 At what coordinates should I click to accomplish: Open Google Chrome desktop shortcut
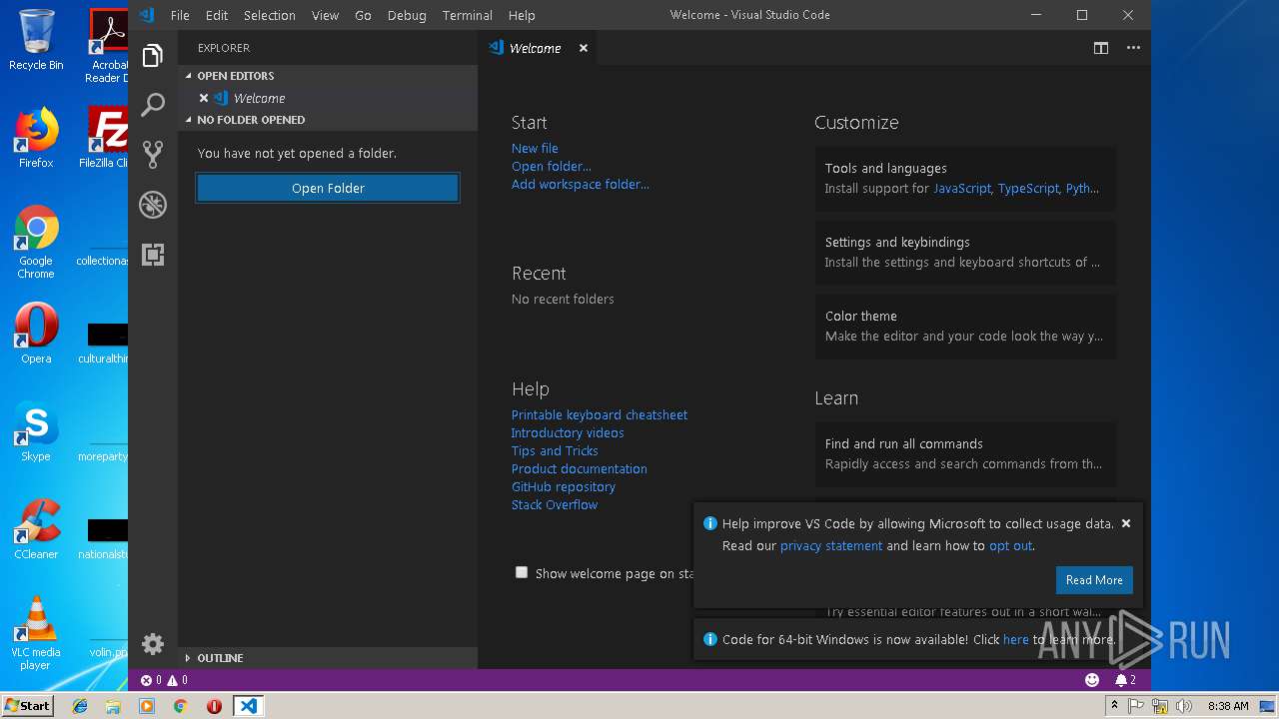pos(36,242)
